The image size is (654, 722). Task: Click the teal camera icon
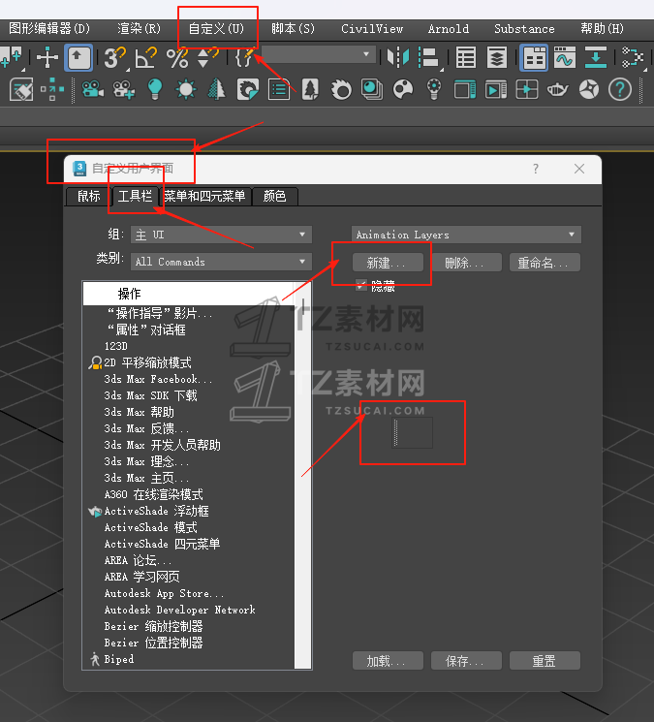coord(92,89)
